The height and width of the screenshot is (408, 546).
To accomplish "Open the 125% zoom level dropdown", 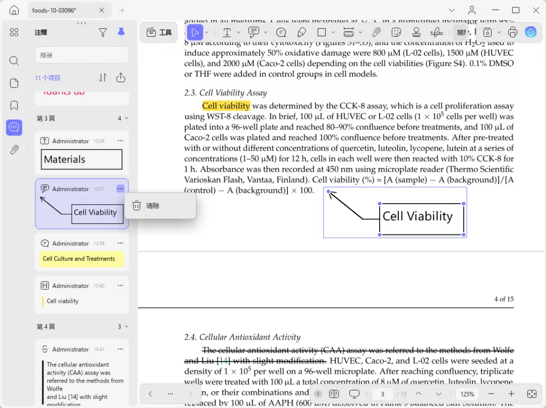I will [467, 394].
